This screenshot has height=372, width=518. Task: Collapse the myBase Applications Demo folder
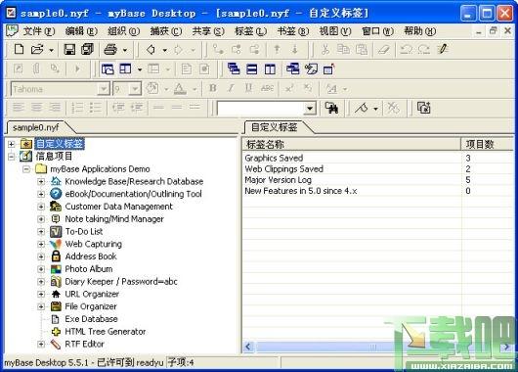26,169
